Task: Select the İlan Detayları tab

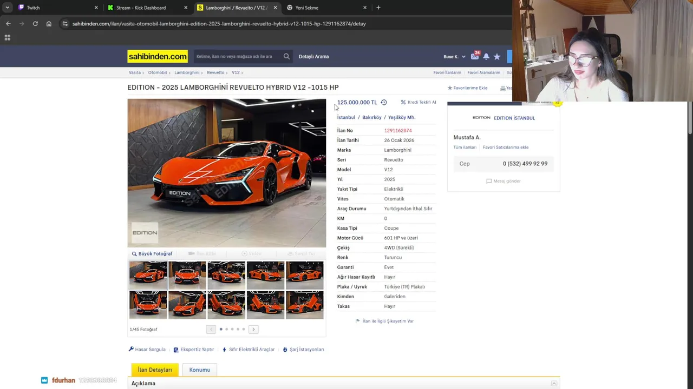Action: pos(154,370)
